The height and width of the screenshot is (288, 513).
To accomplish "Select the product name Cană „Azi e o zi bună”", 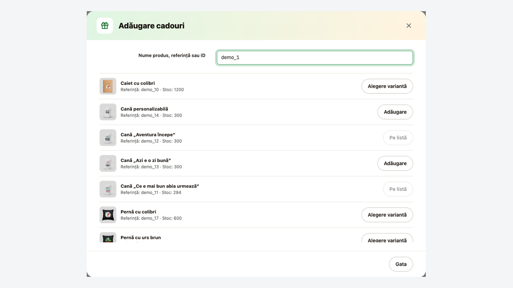I will pos(146,161).
